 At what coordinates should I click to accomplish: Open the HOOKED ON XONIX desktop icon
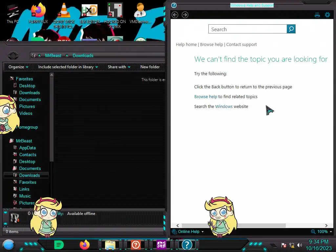pos(115,15)
